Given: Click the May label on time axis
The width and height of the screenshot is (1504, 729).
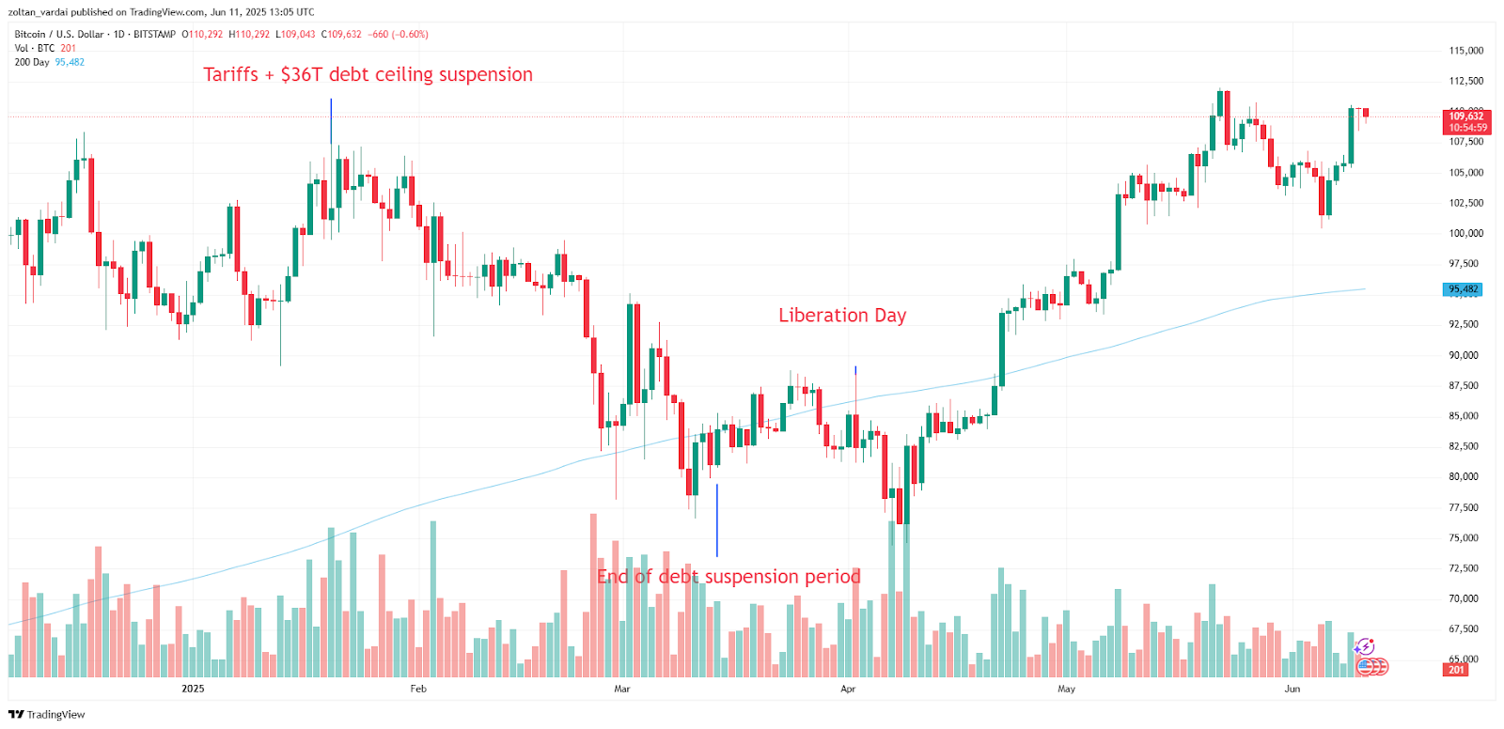Looking at the screenshot, I should 1066,689.
